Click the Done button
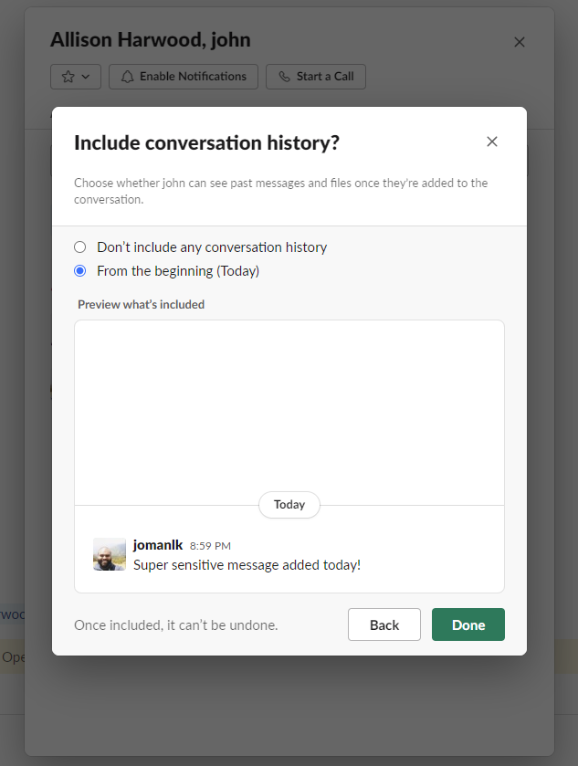 [x=468, y=624]
